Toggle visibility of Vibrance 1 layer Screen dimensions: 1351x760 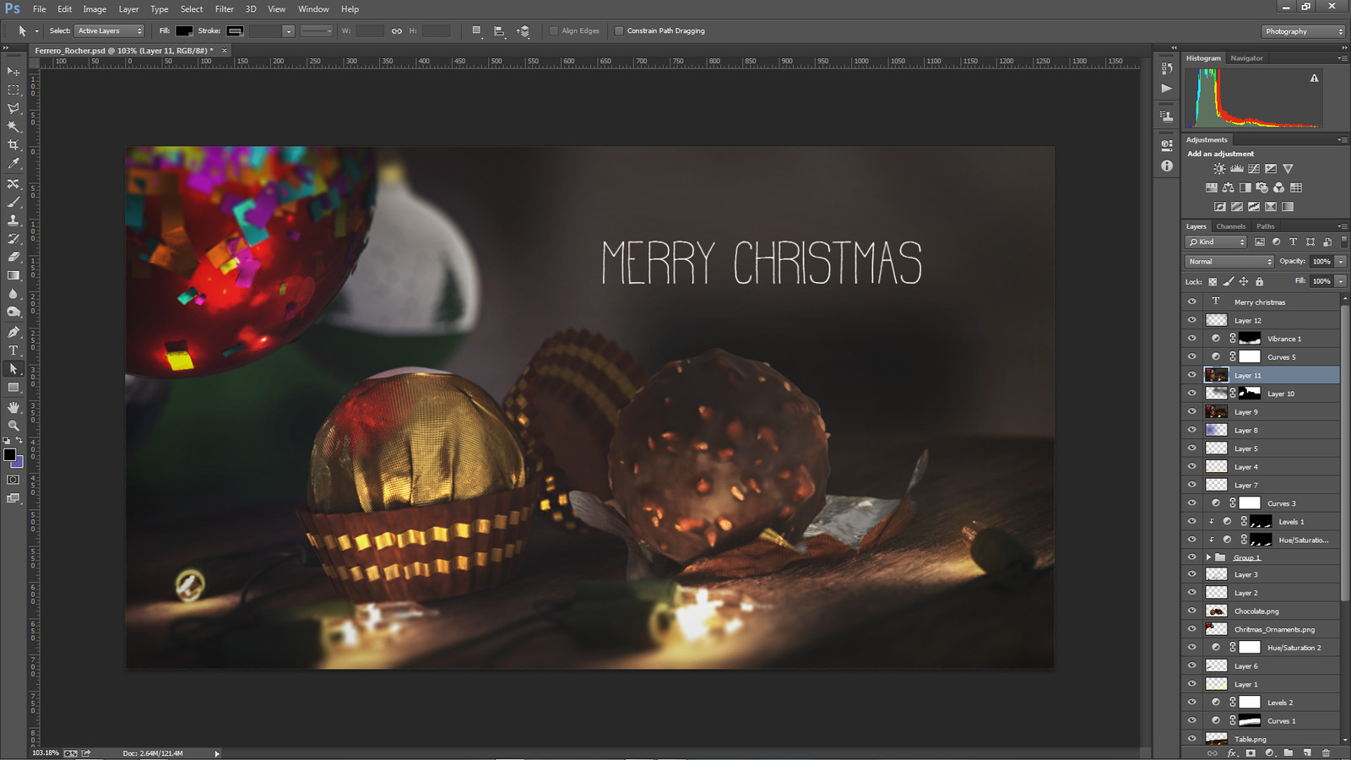tap(1192, 338)
